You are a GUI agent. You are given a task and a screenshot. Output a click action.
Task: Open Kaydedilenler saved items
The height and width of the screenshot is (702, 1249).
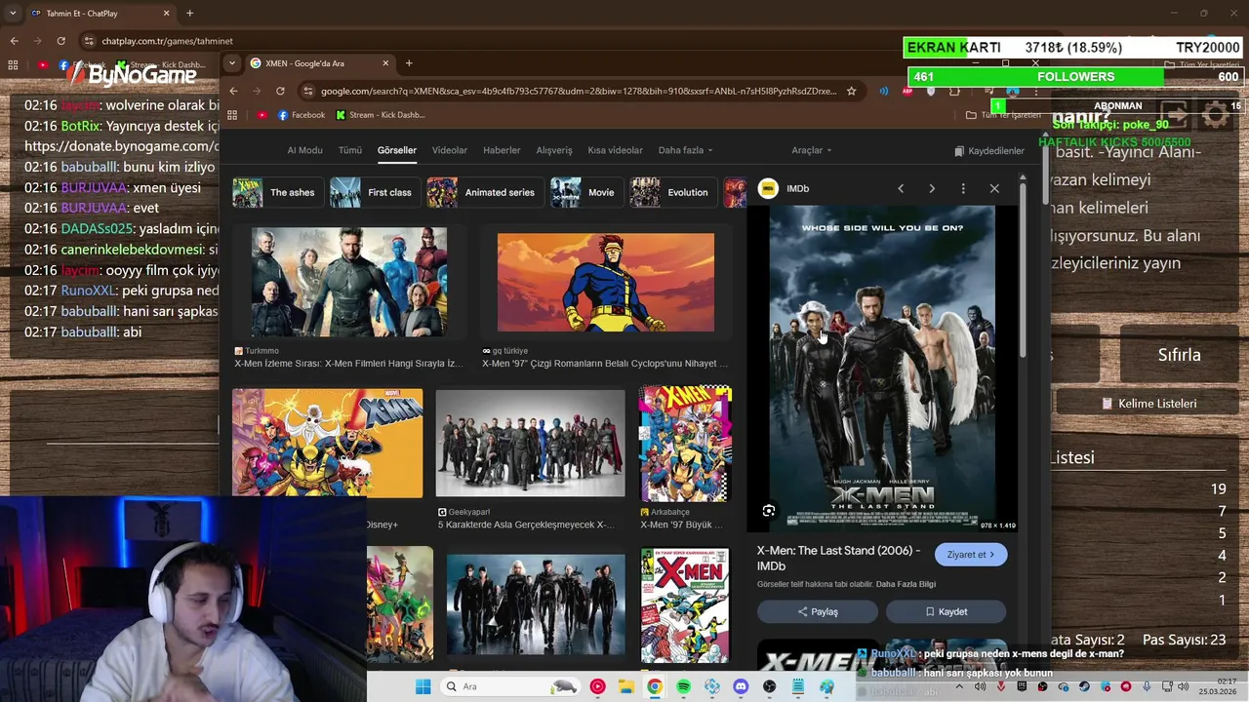pyautogui.click(x=988, y=151)
